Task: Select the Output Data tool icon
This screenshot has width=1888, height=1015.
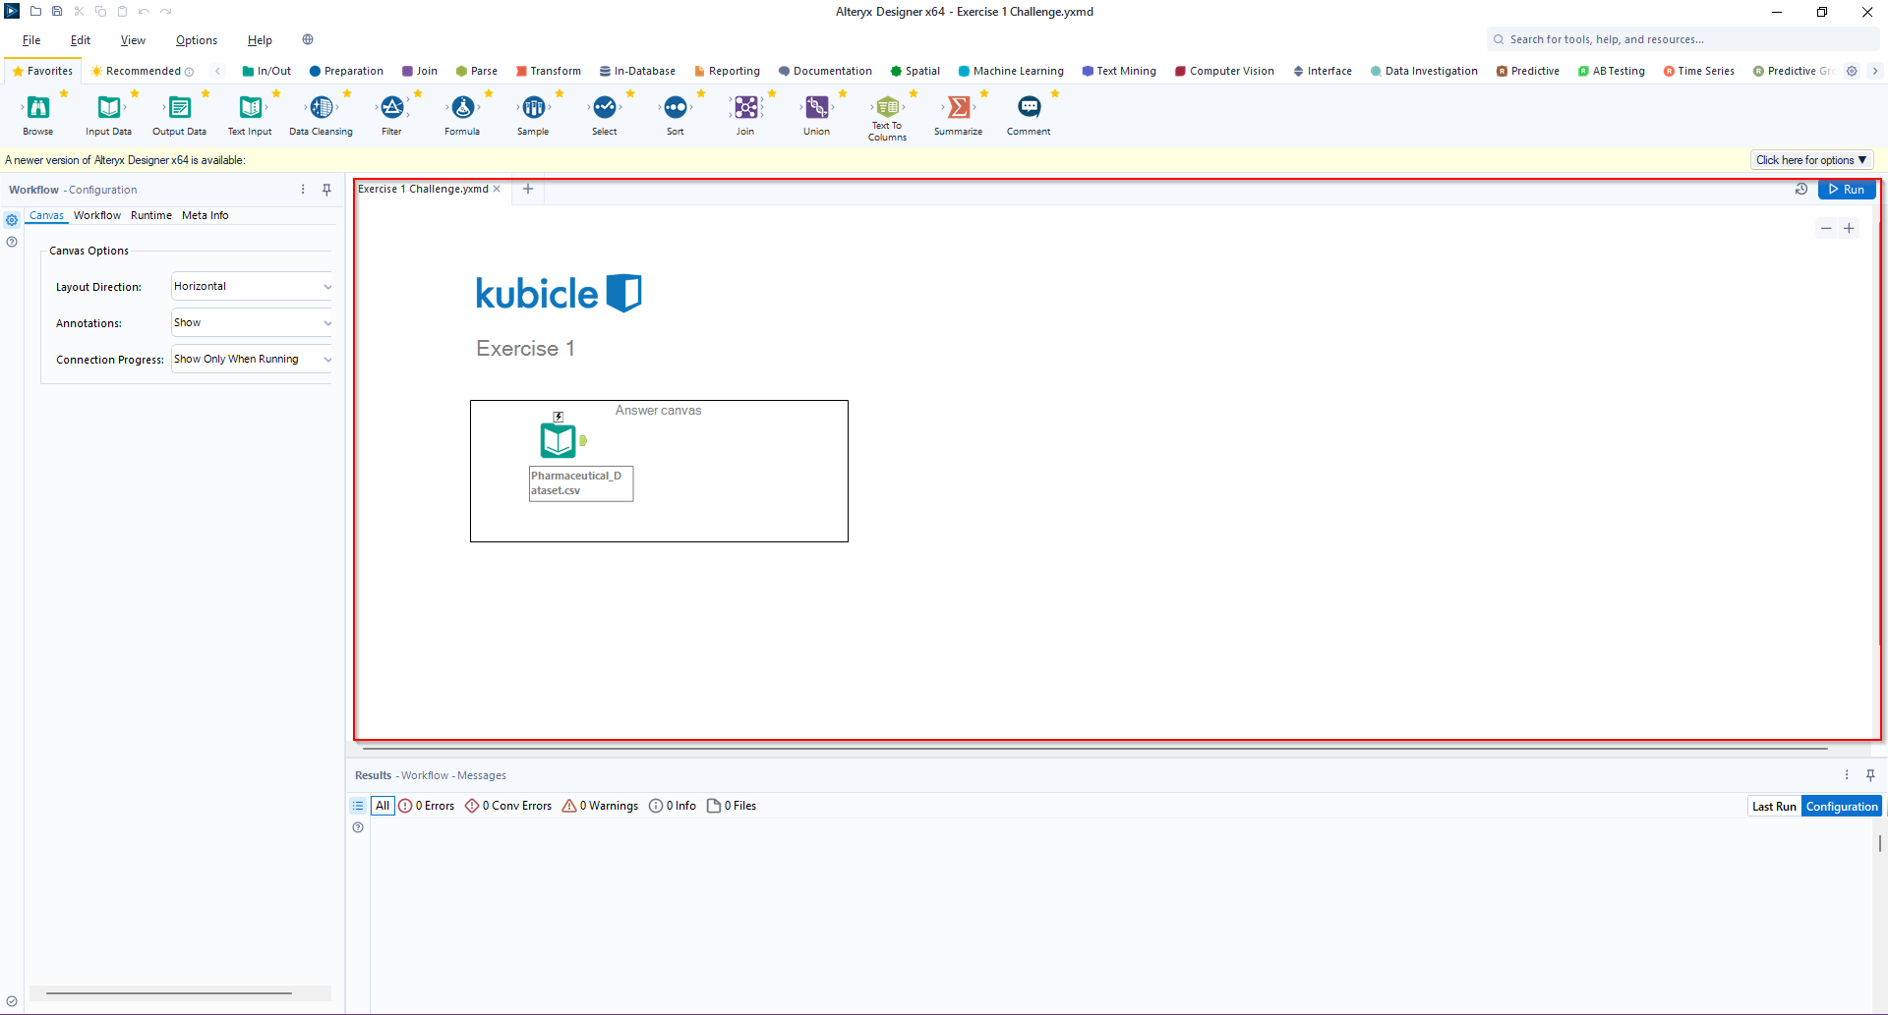Action: (x=180, y=107)
